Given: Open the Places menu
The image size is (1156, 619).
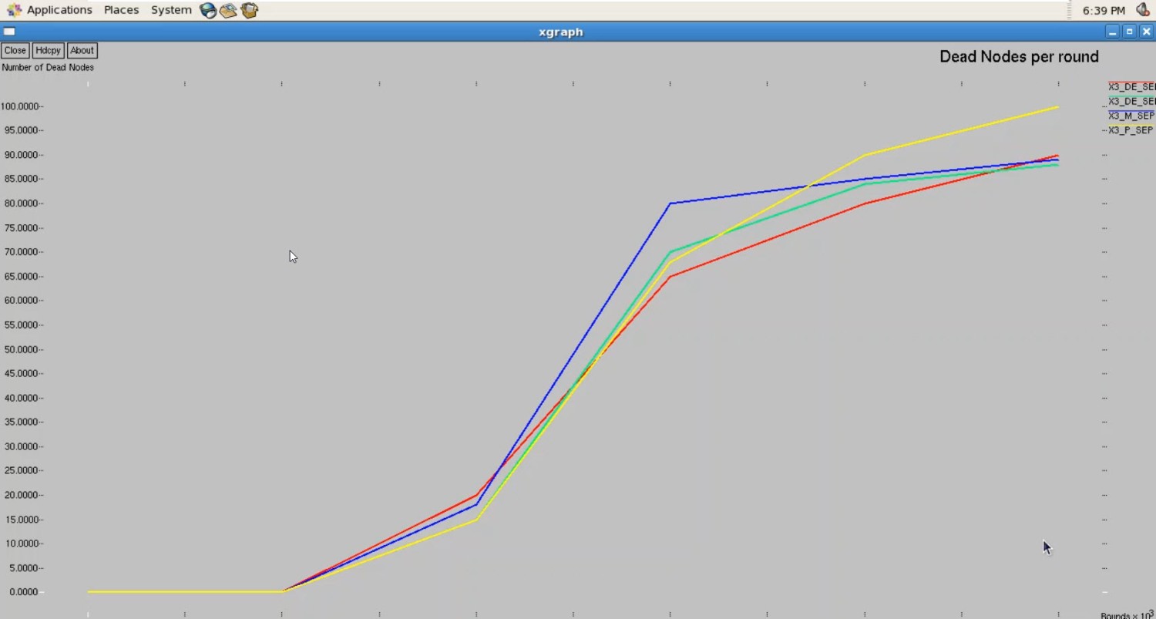Looking at the screenshot, I should tap(121, 10).
